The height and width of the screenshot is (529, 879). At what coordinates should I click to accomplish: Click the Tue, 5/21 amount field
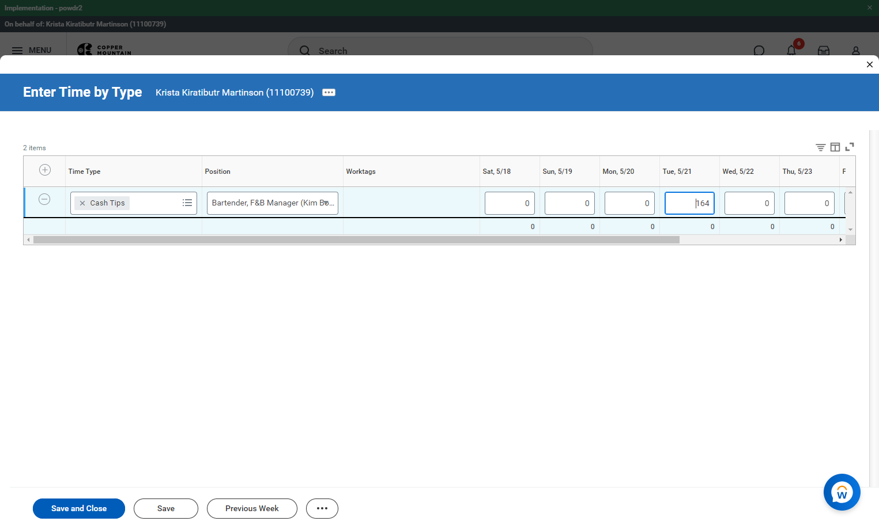coord(689,203)
